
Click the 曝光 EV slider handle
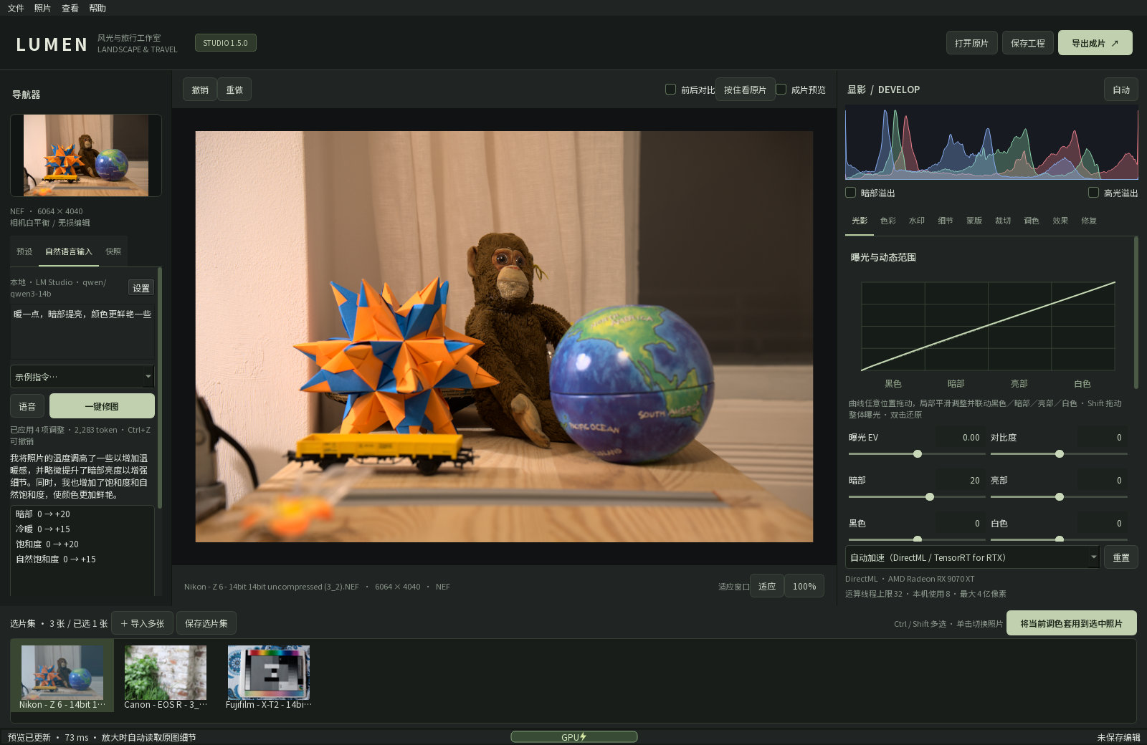(x=918, y=454)
